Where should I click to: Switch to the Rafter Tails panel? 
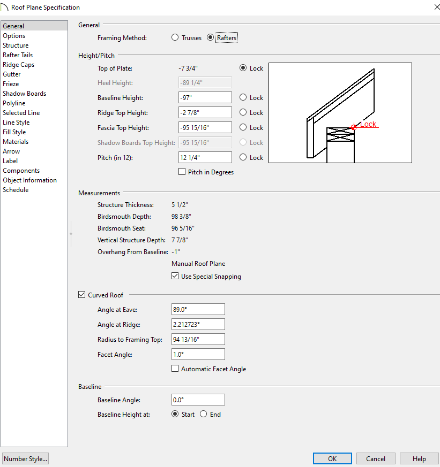pos(18,55)
